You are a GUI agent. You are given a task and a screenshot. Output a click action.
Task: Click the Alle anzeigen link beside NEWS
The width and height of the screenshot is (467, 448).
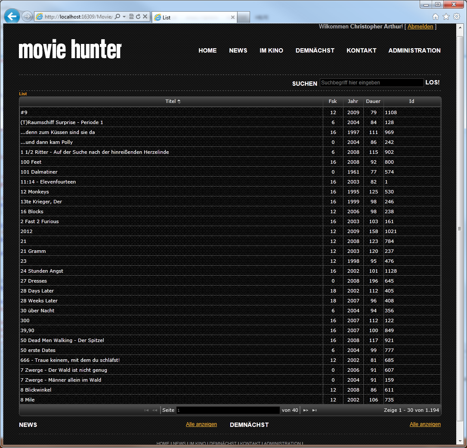pyautogui.click(x=201, y=424)
